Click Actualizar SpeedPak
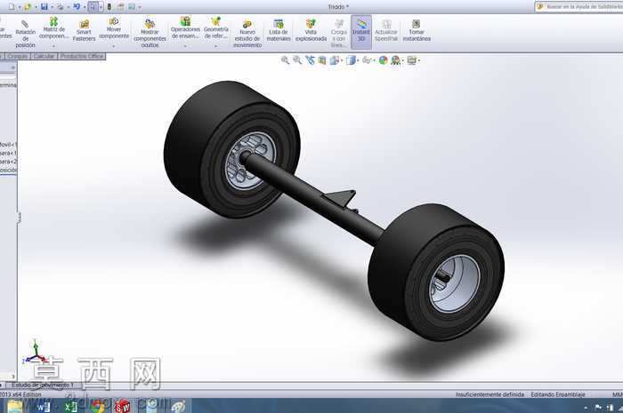Image resolution: width=623 pixels, height=413 pixels. [x=386, y=30]
